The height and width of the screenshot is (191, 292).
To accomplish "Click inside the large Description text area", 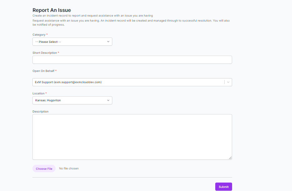I will point(132,137).
